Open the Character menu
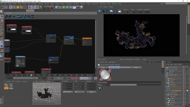190x107 pixels. [76, 4]
